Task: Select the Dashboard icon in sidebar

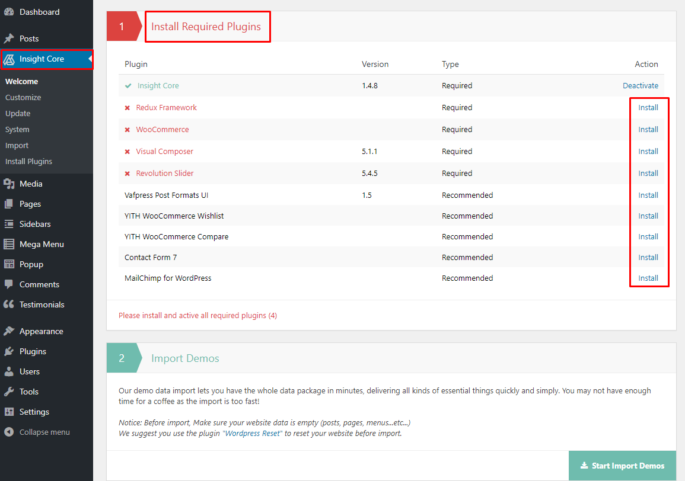Action: tap(11, 11)
